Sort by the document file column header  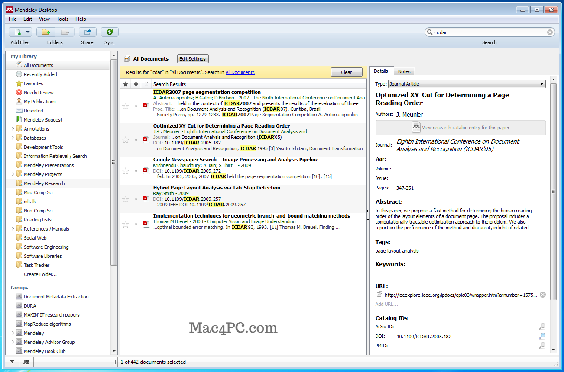pyautogui.click(x=146, y=84)
